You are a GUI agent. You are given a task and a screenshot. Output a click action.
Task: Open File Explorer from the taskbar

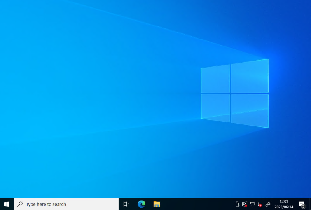pyautogui.click(x=157, y=204)
